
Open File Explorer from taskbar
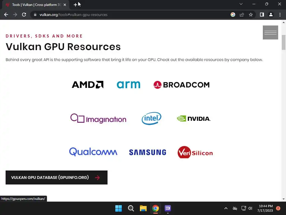tap(143, 208)
